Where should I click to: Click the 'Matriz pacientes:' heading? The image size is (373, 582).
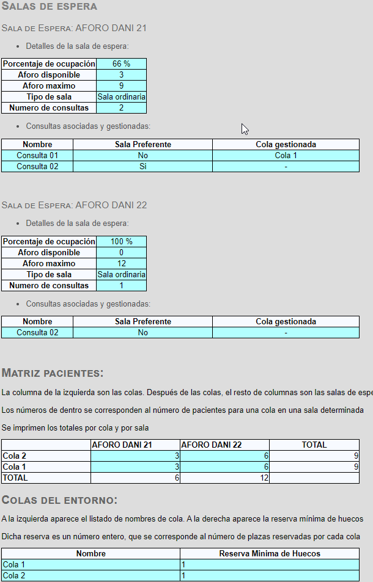coord(53,373)
